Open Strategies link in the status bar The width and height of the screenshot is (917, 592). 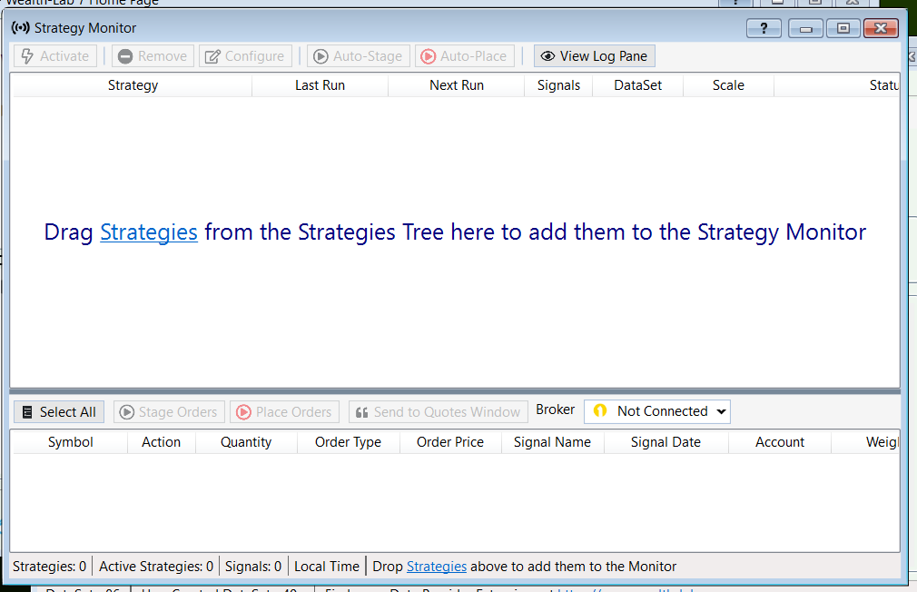tap(437, 567)
